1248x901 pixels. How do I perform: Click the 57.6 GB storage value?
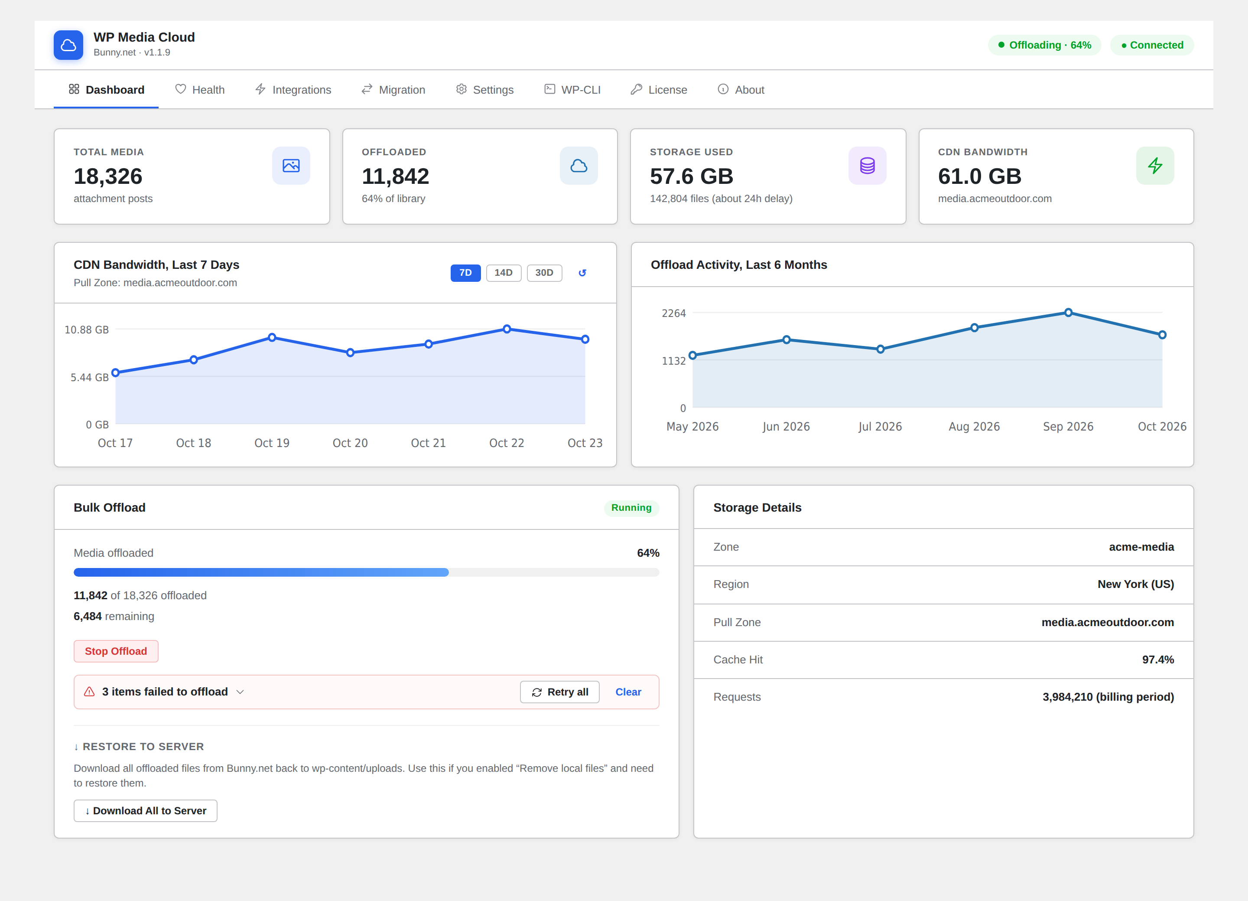tap(691, 176)
